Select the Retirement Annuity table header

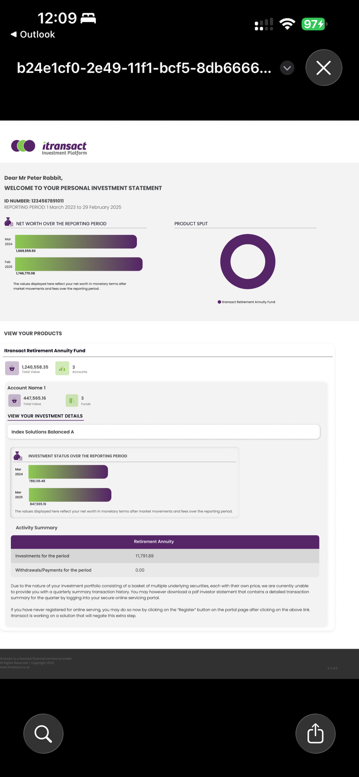pyautogui.click(x=165, y=542)
